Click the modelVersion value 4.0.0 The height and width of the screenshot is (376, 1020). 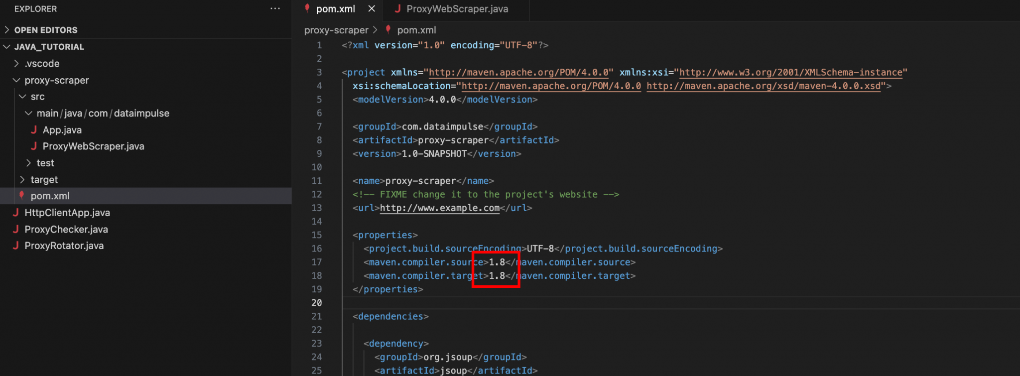443,100
